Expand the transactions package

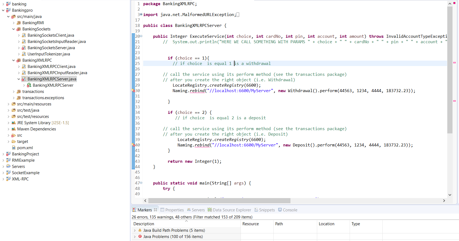(13, 92)
